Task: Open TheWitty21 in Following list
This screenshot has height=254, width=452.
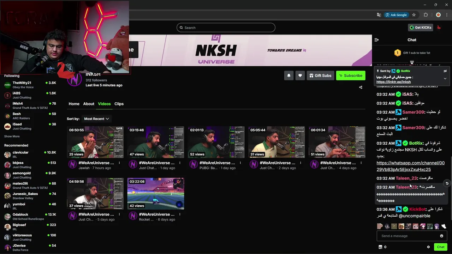Action: coord(30,85)
